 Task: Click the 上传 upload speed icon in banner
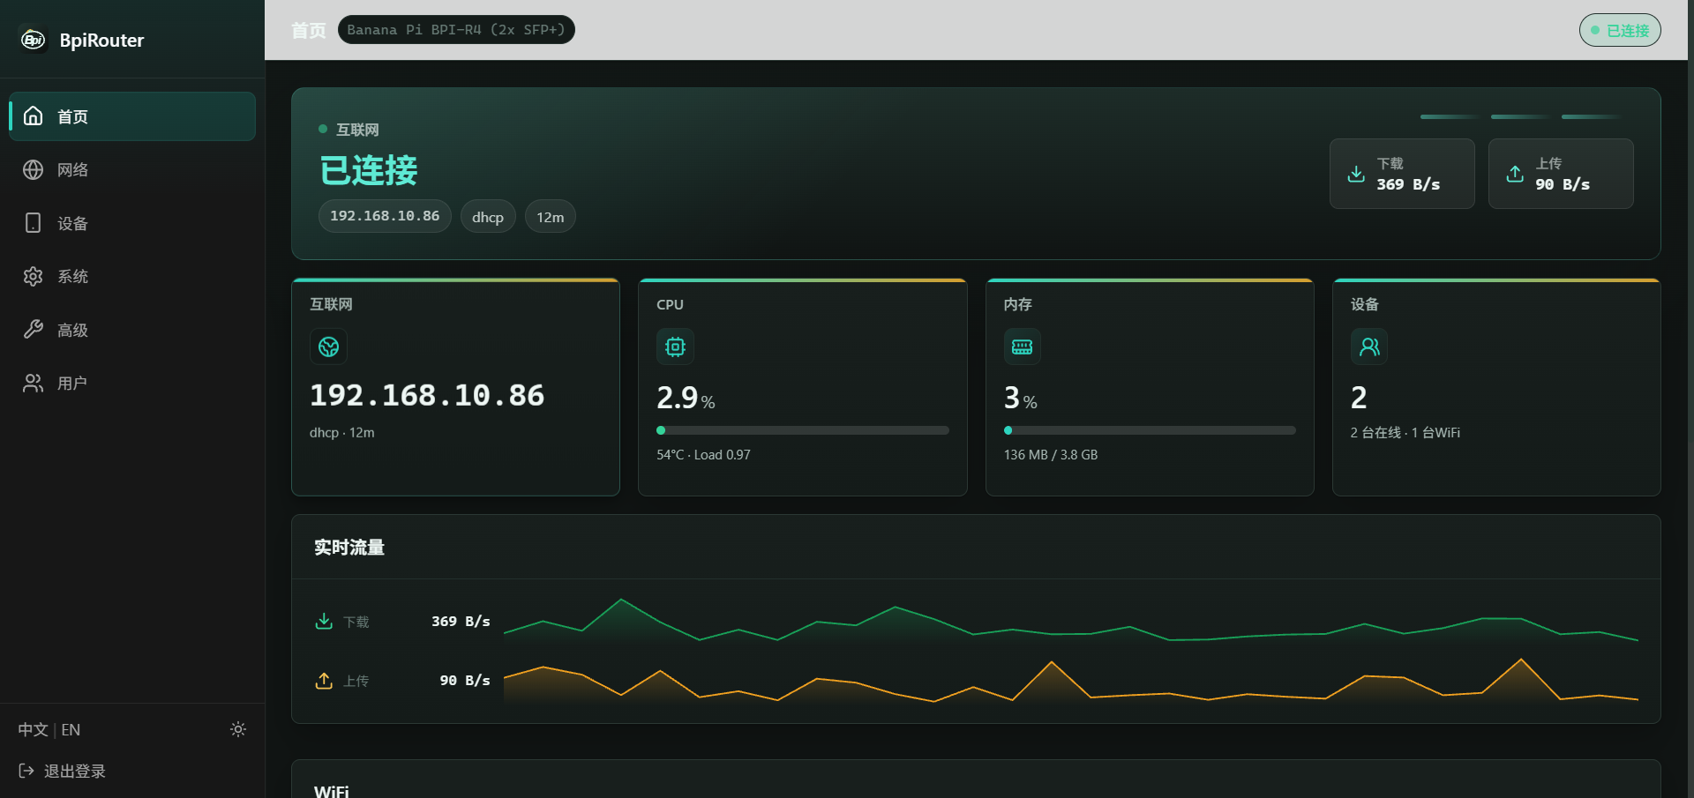point(1515,174)
